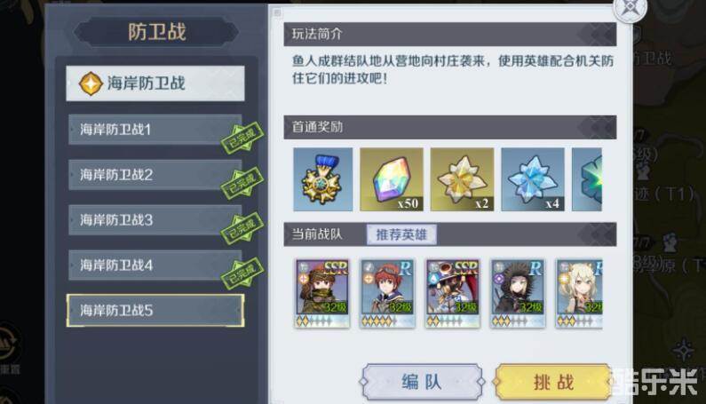The width and height of the screenshot is (706, 404).
Task: Select the fur-hooded R hero card
Action: point(518,293)
